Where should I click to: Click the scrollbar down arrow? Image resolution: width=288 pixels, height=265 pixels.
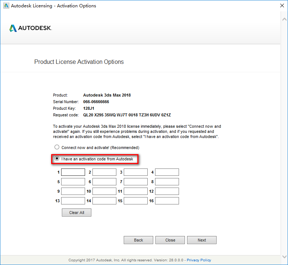285,257
